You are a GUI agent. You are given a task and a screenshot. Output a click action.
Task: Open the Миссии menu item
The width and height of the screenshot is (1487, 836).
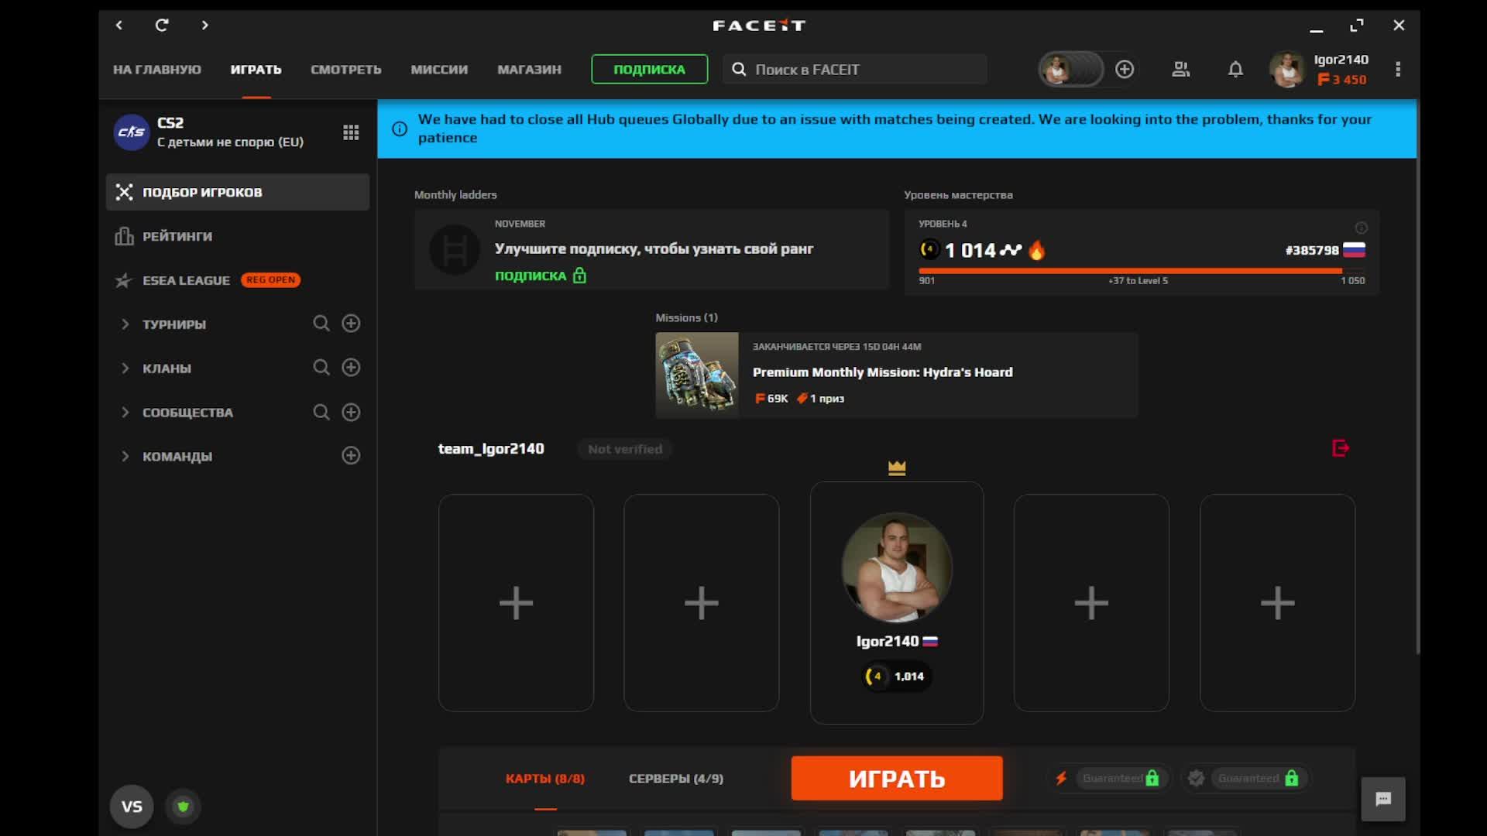tap(439, 70)
